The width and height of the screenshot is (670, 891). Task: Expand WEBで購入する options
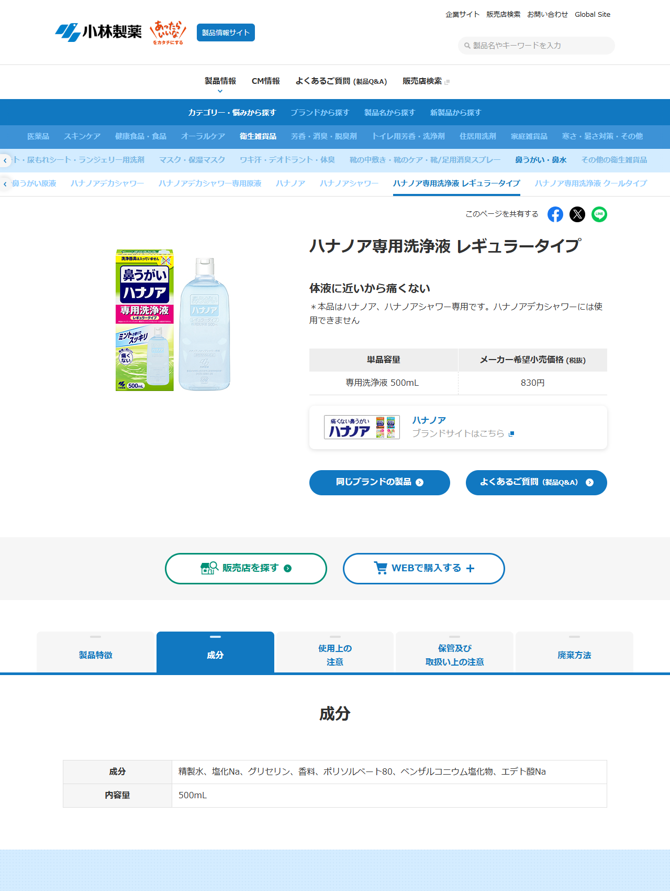coord(424,569)
